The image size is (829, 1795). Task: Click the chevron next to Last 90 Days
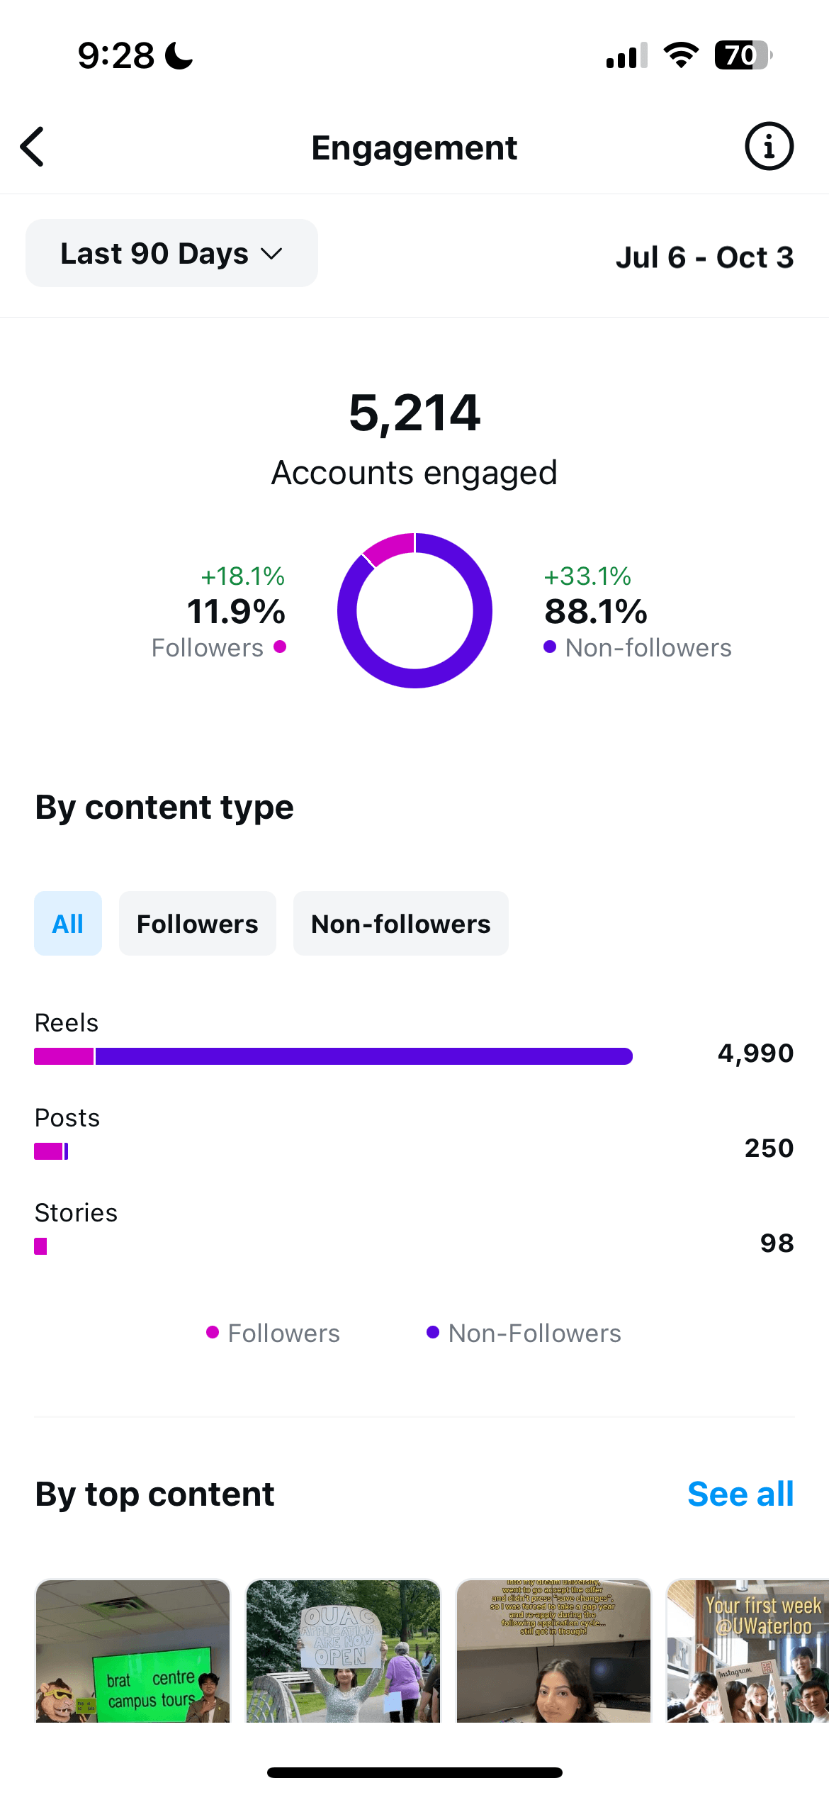(x=271, y=254)
